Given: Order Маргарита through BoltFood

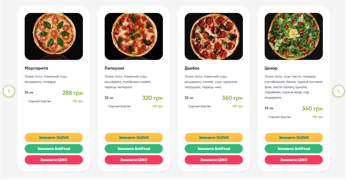Looking at the screenshot, I should point(54,148).
